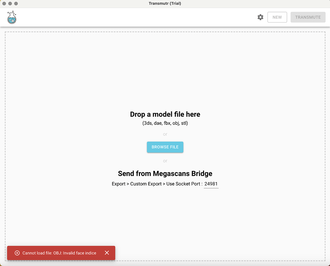The height and width of the screenshot is (266, 330).
Task: Click the socket port field showing 24981
Action: click(x=211, y=184)
